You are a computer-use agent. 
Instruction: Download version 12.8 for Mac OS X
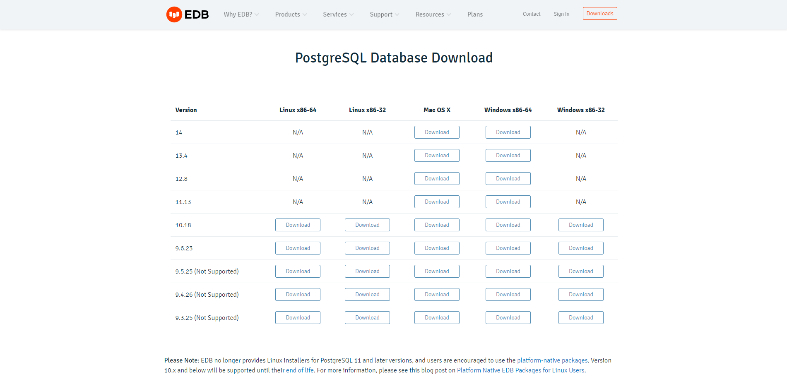[437, 179]
